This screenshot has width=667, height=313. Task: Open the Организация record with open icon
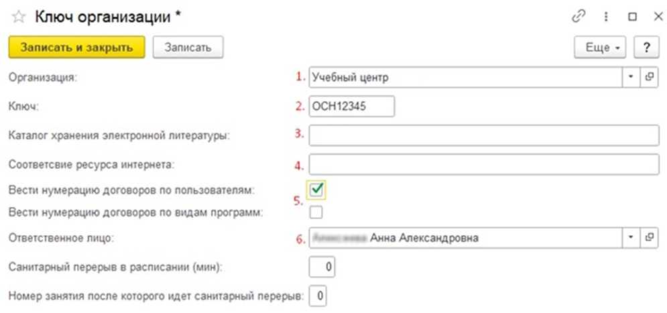tap(649, 77)
